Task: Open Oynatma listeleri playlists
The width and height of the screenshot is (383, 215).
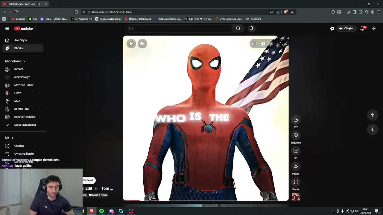Action: 23,153
